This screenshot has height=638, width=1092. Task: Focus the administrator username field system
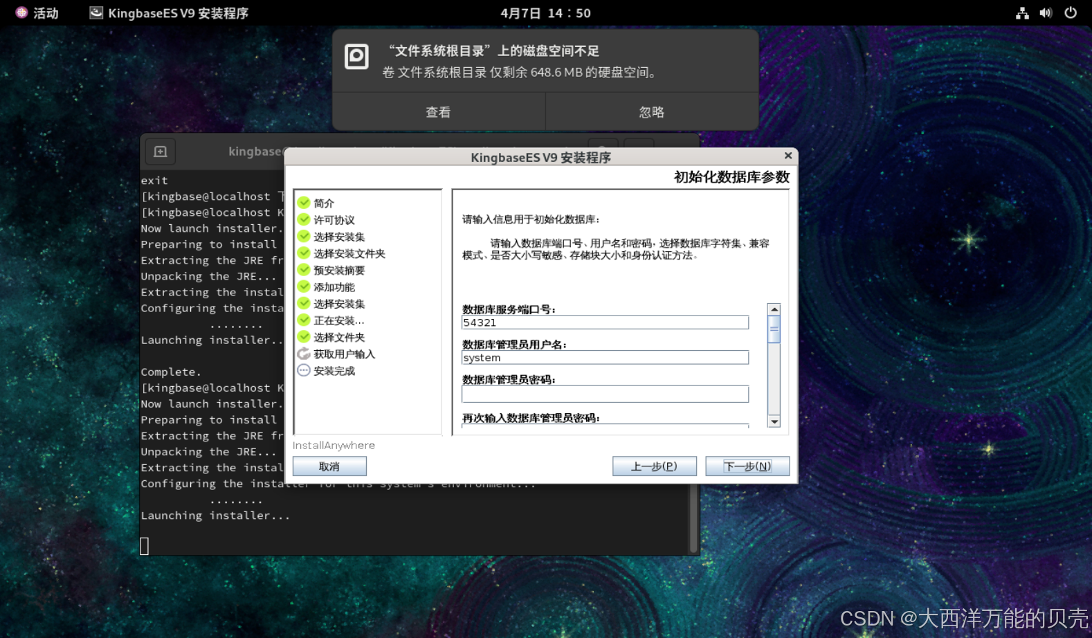(605, 358)
